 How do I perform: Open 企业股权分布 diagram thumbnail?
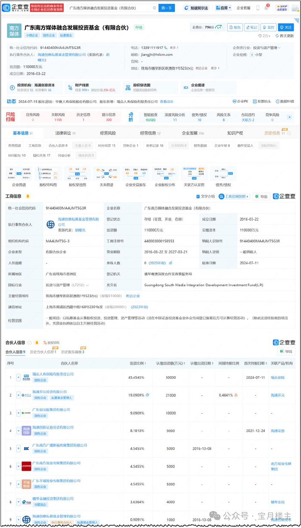click(x=165, y=174)
